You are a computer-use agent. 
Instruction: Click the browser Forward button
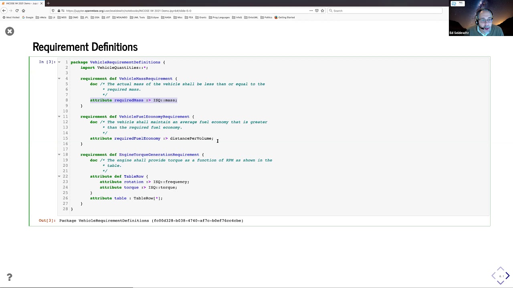tap(10, 11)
